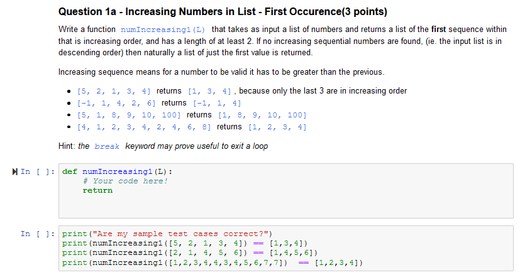Image resolution: width=520 pixels, height=275 pixels.
Task: Click the 'break' keyword in the hint
Action: click(107, 146)
